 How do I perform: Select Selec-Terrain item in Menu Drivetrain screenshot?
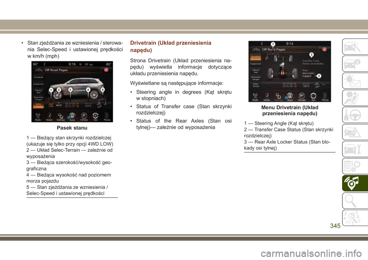click(x=256, y=85)
